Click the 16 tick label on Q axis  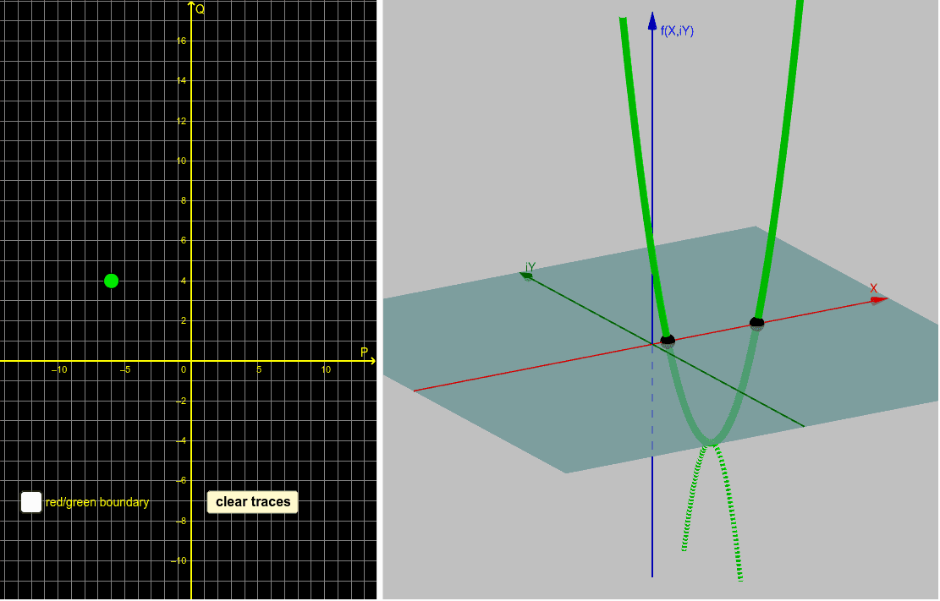182,41
